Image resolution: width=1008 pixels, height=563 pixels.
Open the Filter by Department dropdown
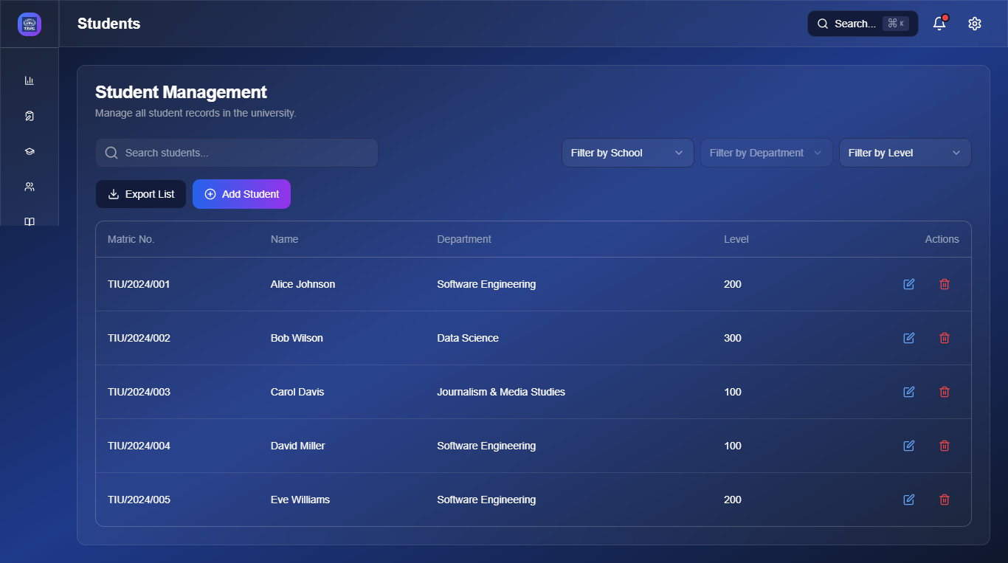pos(766,153)
